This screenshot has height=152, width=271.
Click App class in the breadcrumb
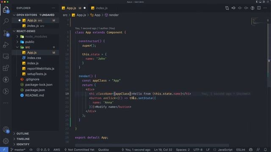click(x=95, y=15)
